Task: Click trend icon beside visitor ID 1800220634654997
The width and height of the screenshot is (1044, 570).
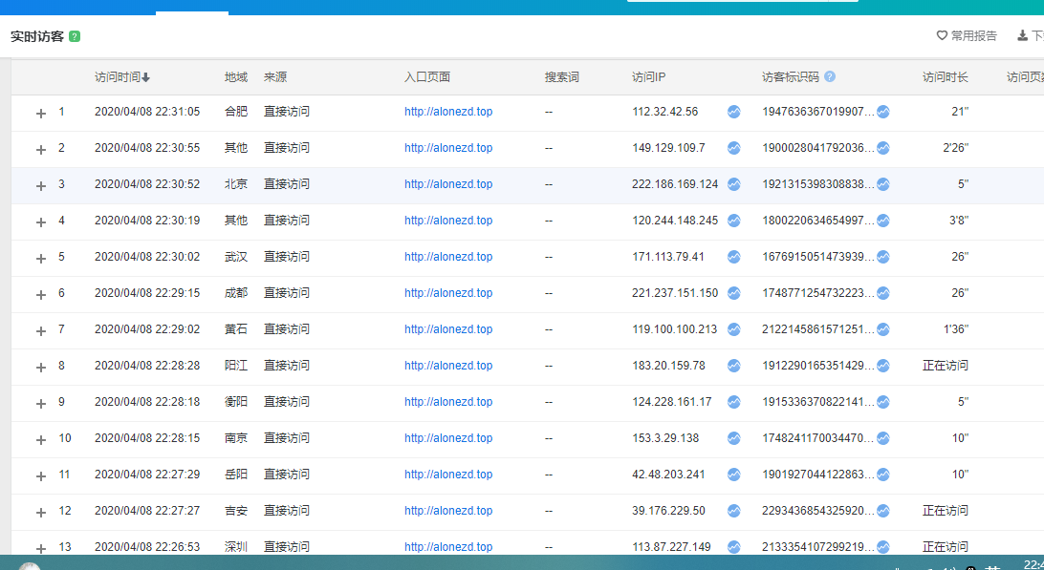Action: [x=882, y=221]
